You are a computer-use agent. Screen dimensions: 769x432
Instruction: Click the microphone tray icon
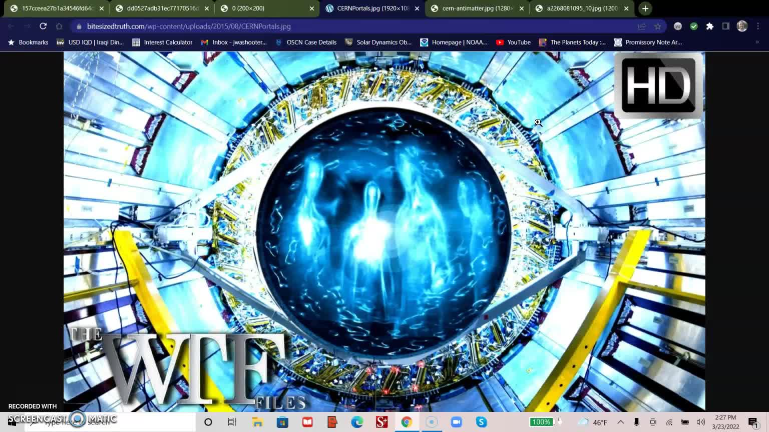click(x=636, y=422)
